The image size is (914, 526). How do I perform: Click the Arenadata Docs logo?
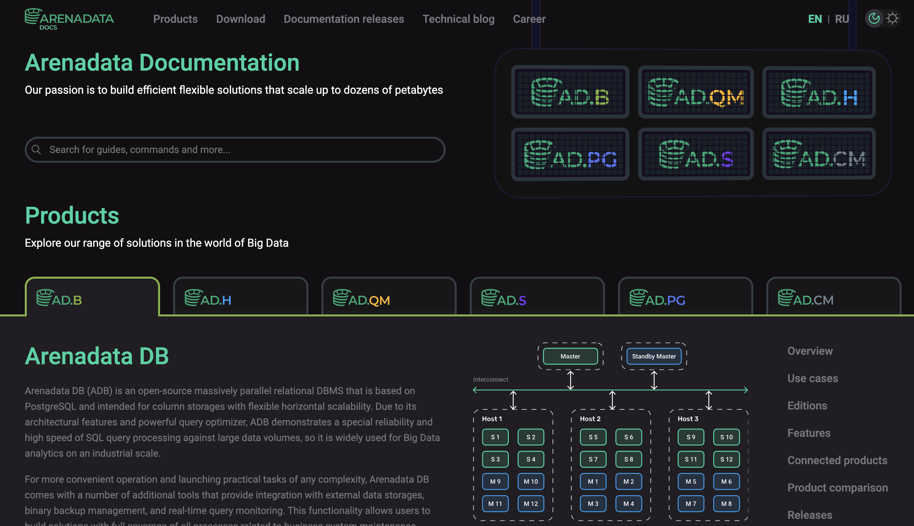[x=69, y=19]
